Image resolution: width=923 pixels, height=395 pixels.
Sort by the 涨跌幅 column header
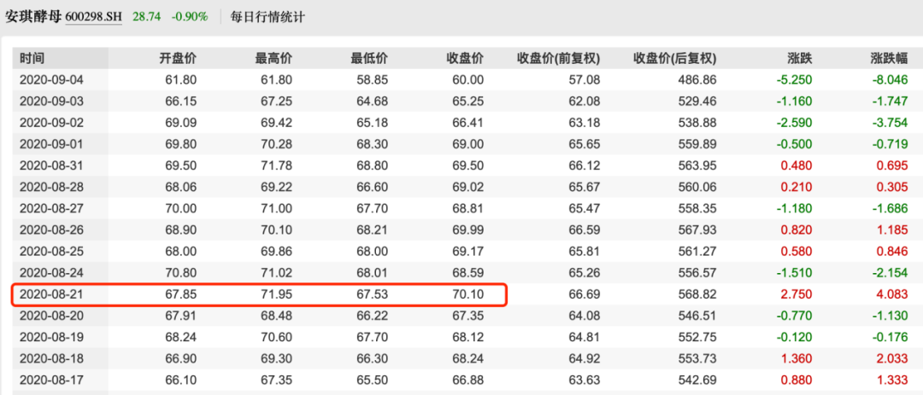[x=888, y=59]
